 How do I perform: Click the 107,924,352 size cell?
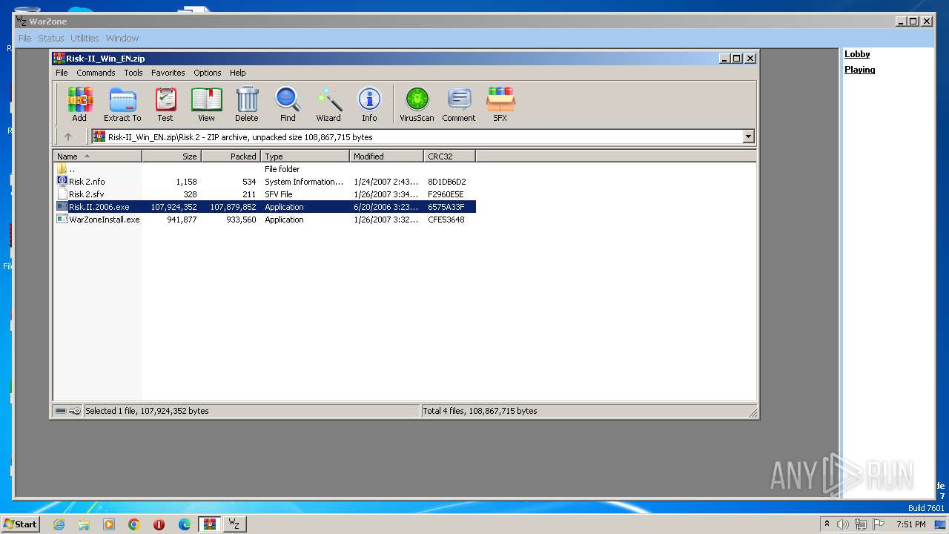click(173, 207)
